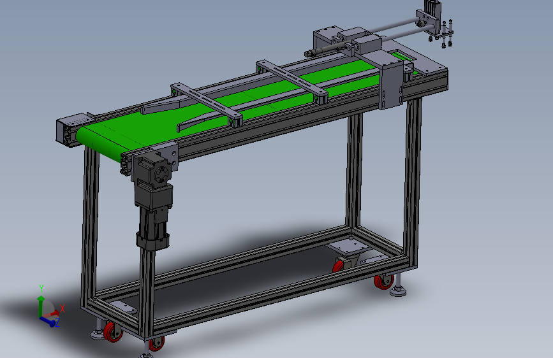Select the vertical pusher plate on the conveyor side
The height and width of the screenshot is (358, 553).
tap(391, 85)
